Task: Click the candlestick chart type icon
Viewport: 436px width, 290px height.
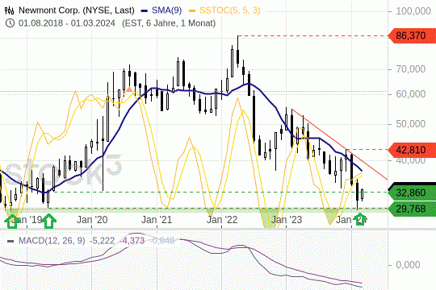Action: tap(9, 10)
